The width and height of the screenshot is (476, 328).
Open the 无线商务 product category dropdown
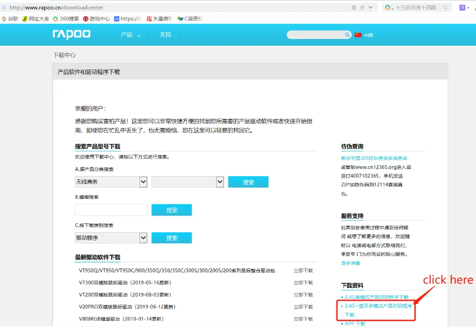point(111,182)
